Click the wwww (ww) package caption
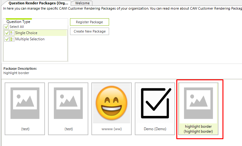This screenshot has height=146, width=242. click(x=112, y=129)
